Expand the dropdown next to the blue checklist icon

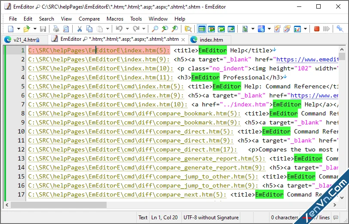tap(305, 29)
